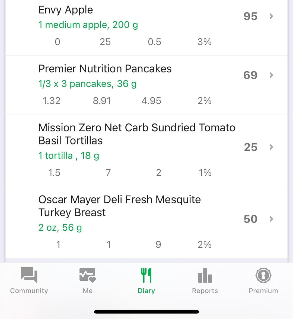The image size is (293, 319).
Task: Switch to the Reports tab label
Action: point(205,291)
